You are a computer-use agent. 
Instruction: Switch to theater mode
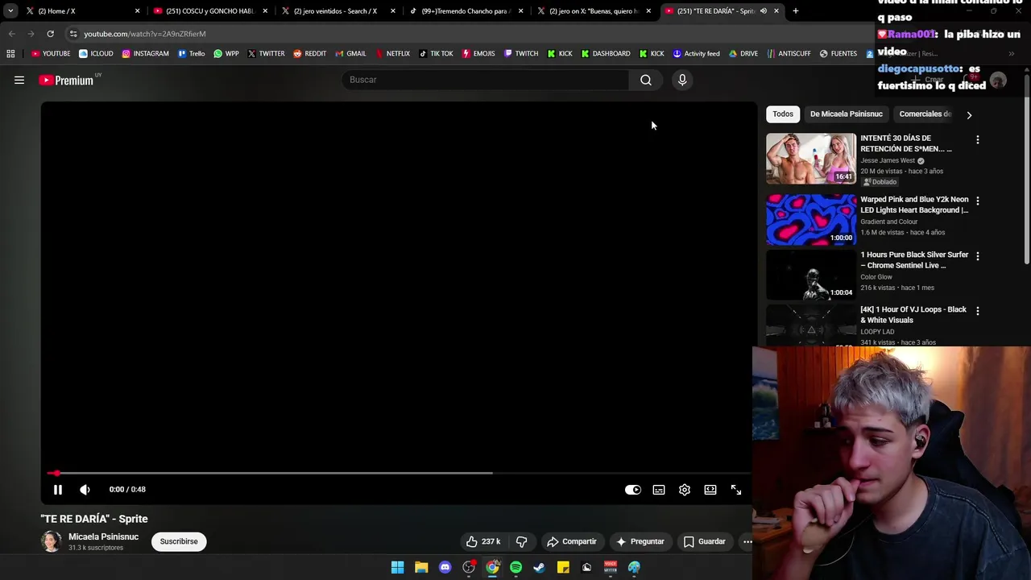tap(710, 489)
